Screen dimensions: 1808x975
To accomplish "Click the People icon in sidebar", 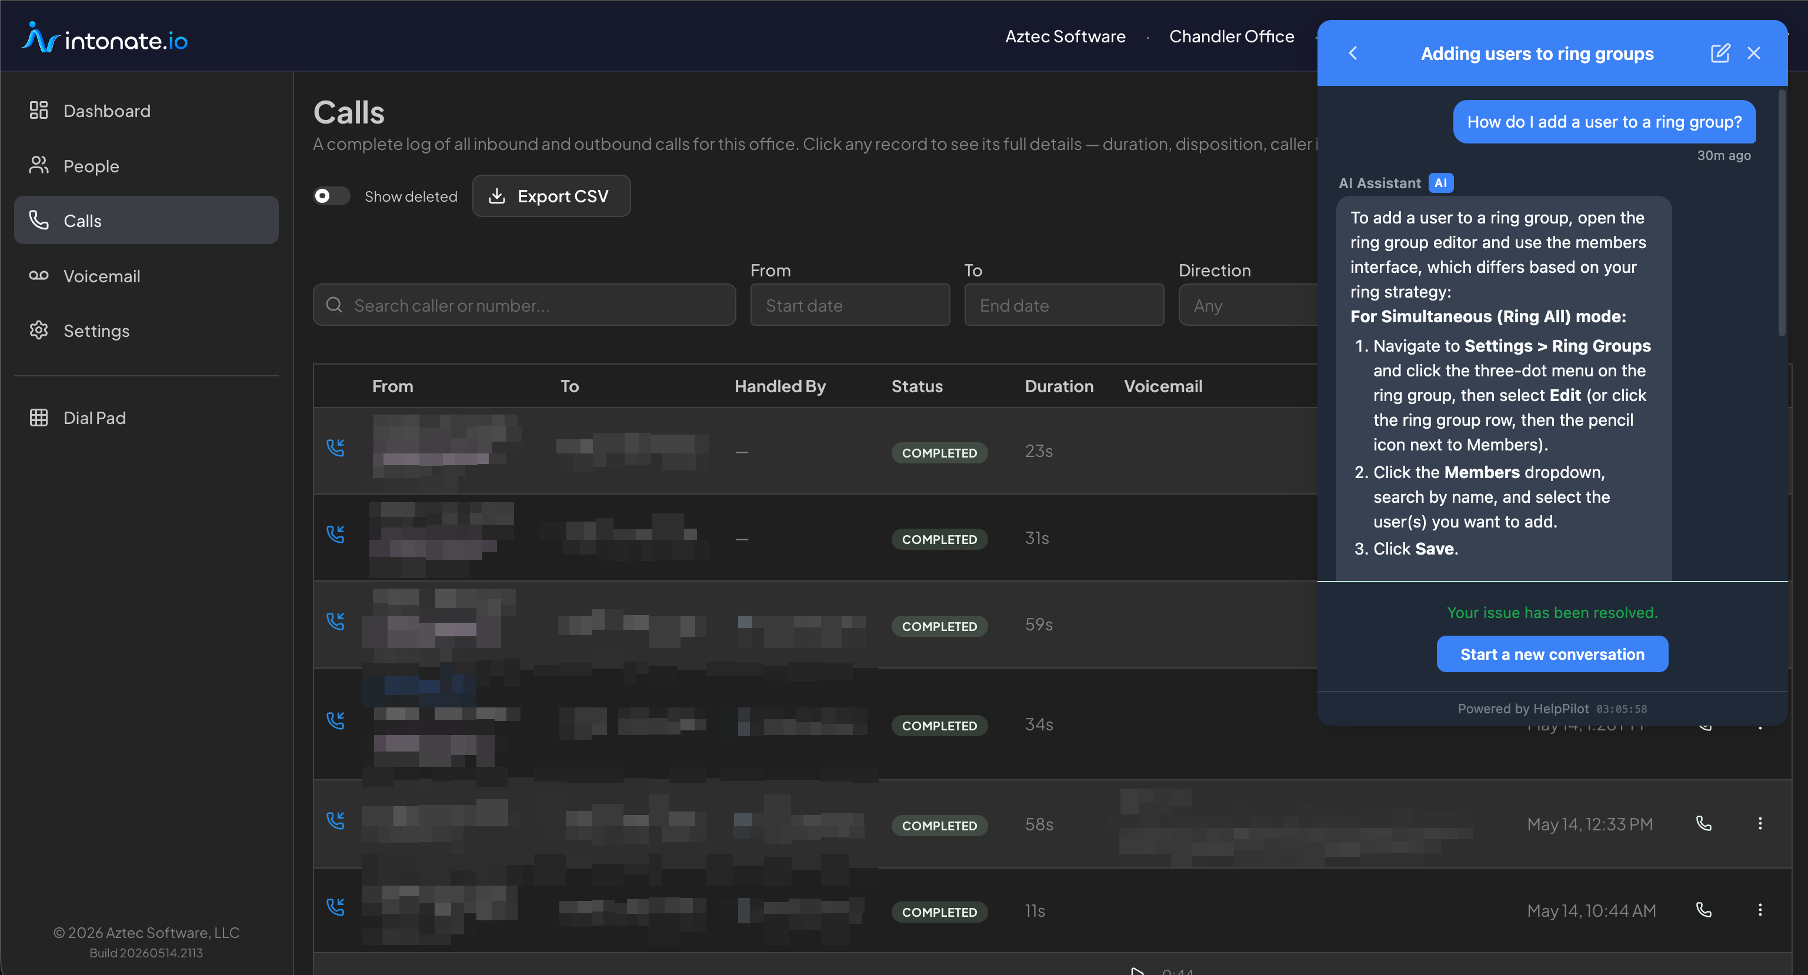I will (x=39, y=165).
